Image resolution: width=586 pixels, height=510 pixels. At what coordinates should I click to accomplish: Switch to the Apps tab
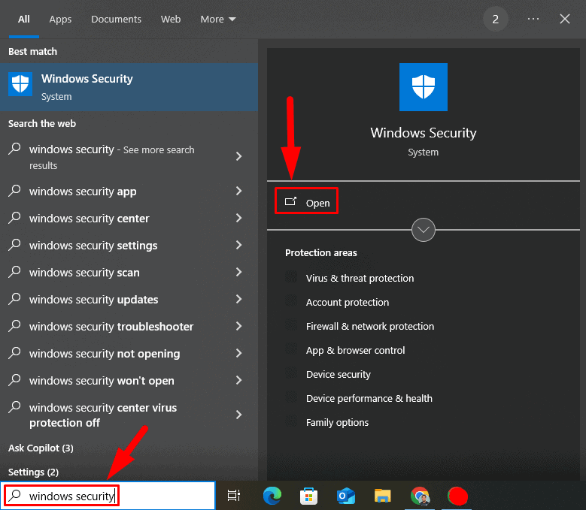[60, 19]
